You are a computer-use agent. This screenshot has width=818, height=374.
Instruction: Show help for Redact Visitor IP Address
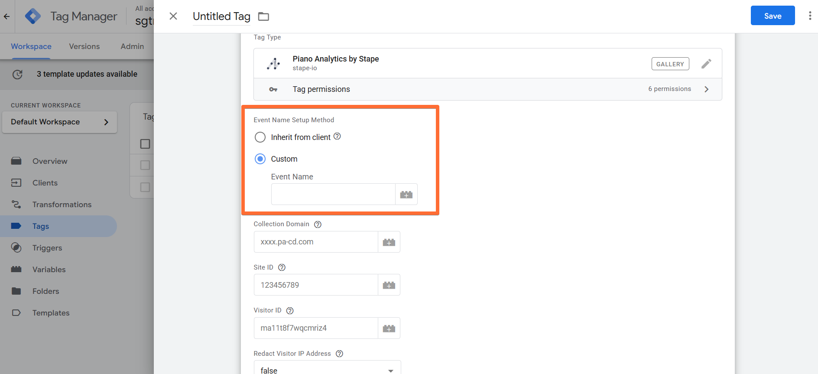(339, 353)
